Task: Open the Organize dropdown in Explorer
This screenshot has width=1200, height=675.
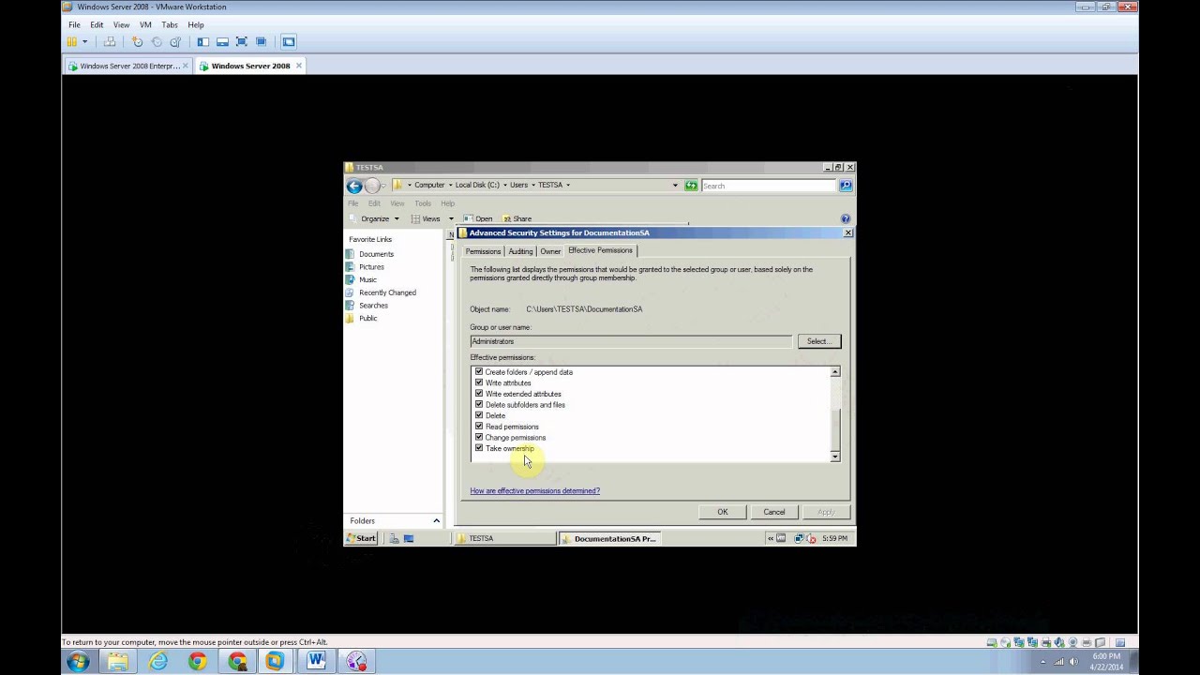Action: [381, 218]
